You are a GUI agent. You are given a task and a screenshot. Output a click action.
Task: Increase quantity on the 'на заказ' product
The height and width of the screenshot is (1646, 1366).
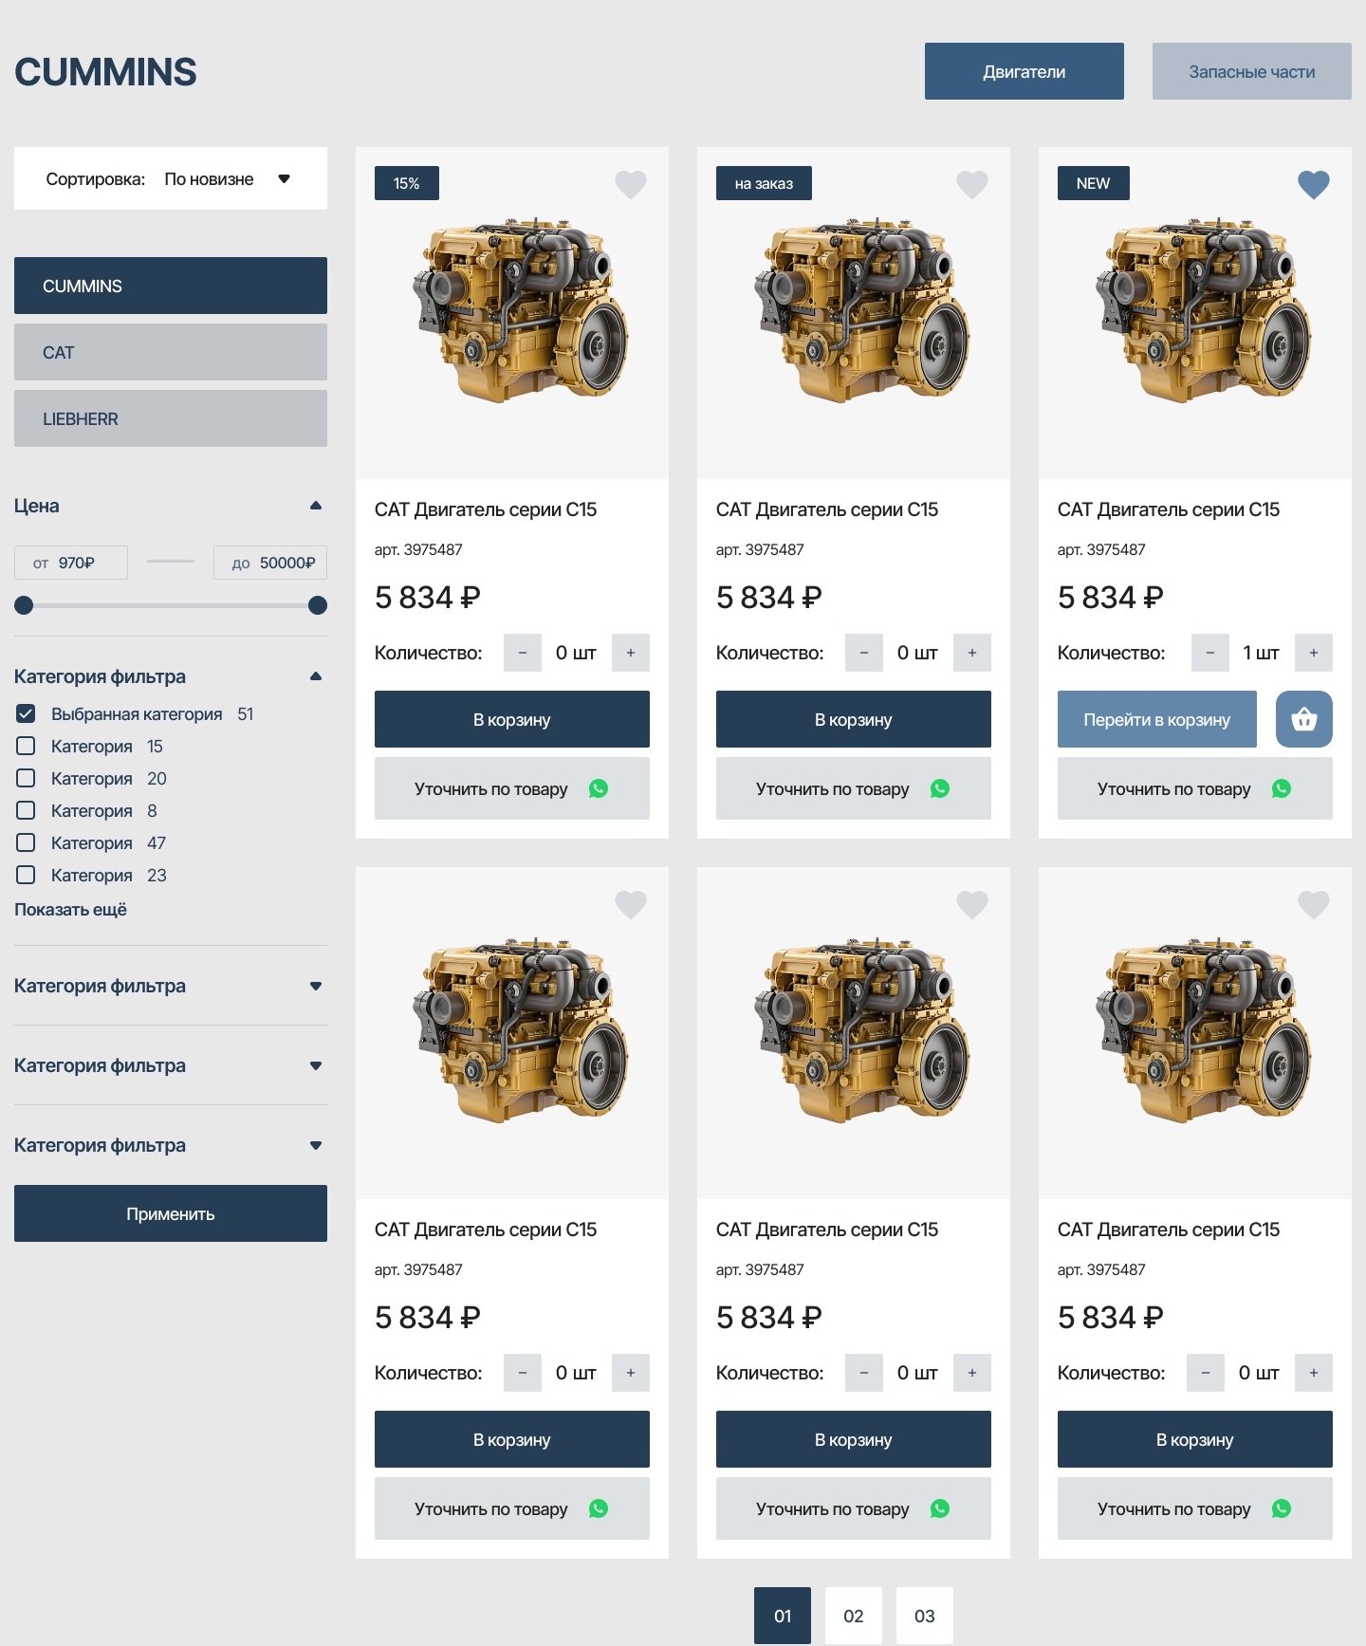(x=972, y=653)
